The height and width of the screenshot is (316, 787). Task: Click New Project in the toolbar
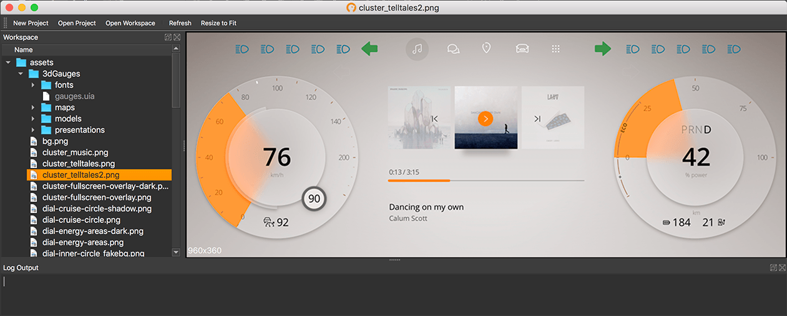coord(31,23)
